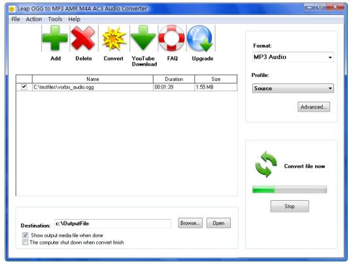Open the Help menu
The height and width of the screenshot is (264, 353).
click(75, 19)
